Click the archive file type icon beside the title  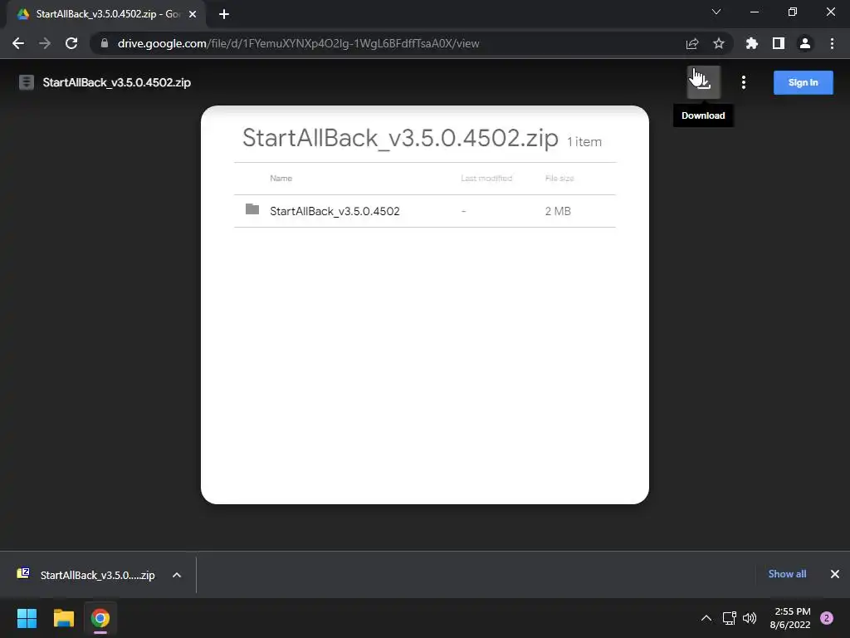tap(27, 82)
